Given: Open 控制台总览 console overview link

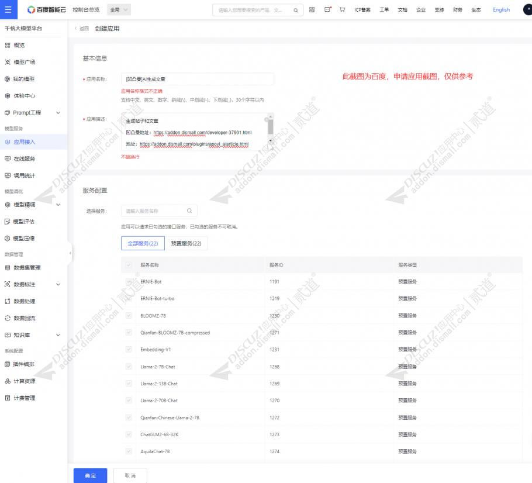Looking at the screenshot, I should click(86, 10).
